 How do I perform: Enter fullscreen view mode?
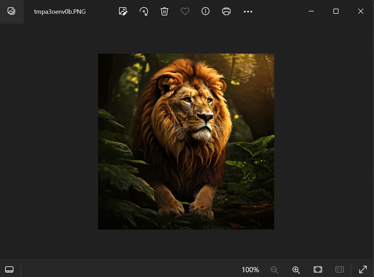[363, 269]
